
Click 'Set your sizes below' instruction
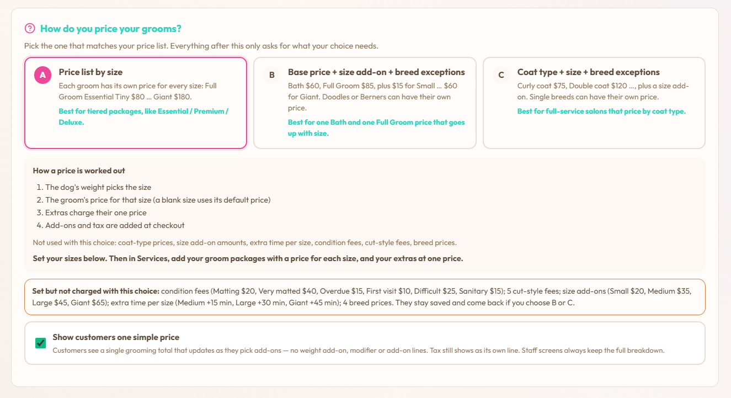(248, 258)
